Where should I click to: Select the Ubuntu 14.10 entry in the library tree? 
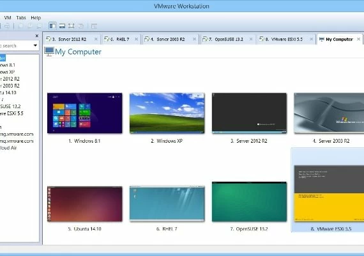[8, 93]
